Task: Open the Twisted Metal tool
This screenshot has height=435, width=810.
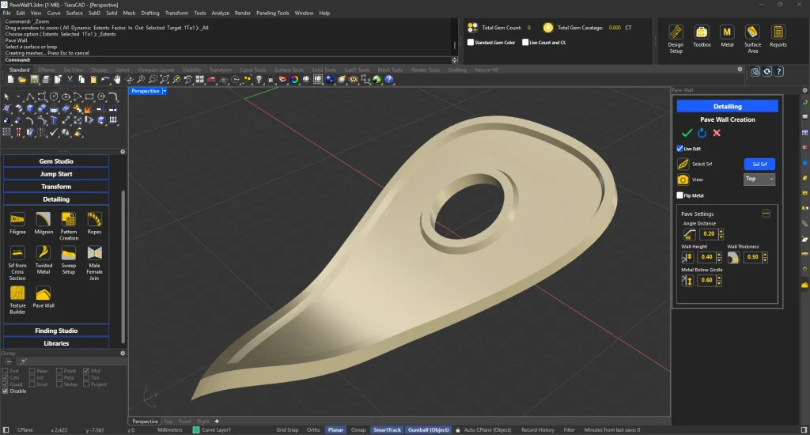Action: pos(44,253)
